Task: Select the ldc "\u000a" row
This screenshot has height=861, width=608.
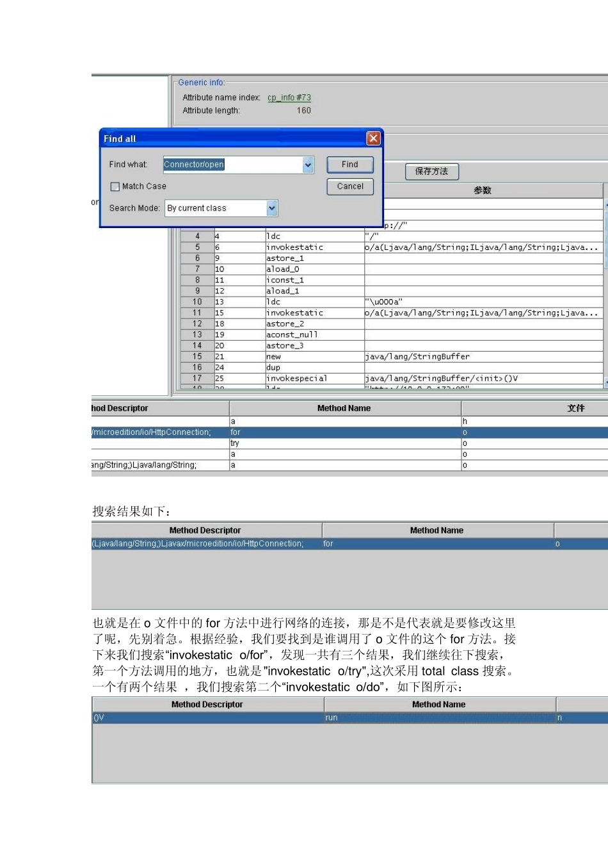Action: pyautogui.click(x=392, y=302)
